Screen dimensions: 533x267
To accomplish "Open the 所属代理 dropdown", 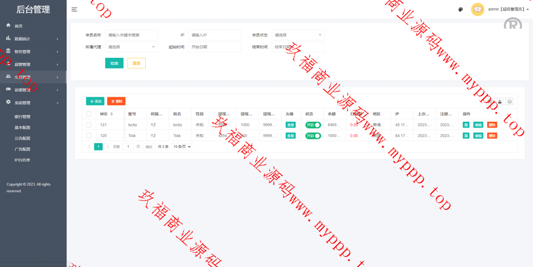I will 131,47.
